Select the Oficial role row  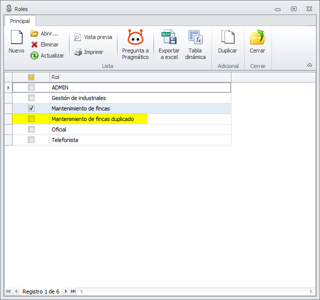122,129
